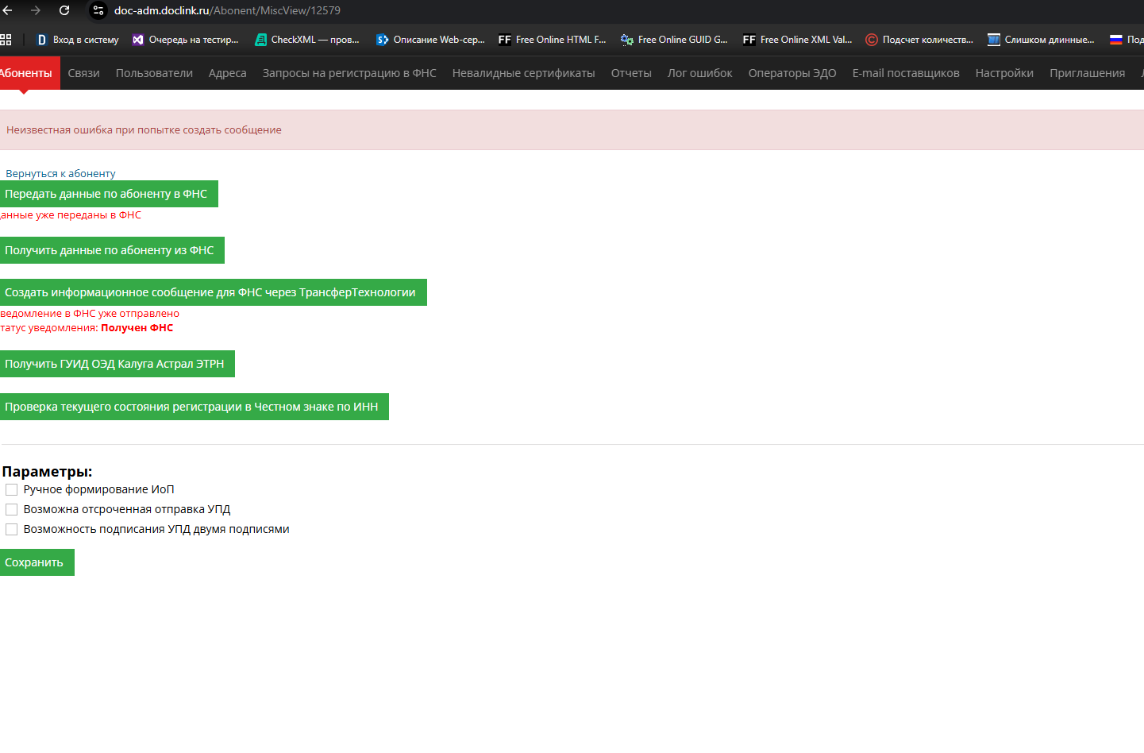Viewport: 1144px width, 753px height.
Task: Switch to the Отчеты tab
Action: pyautogui.click(x=631, y=73)
